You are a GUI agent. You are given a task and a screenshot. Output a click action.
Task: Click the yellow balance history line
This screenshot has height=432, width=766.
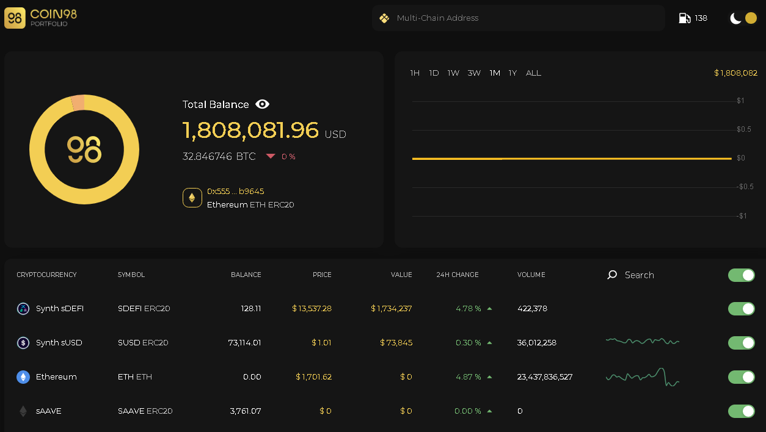[x=572, y=159]
